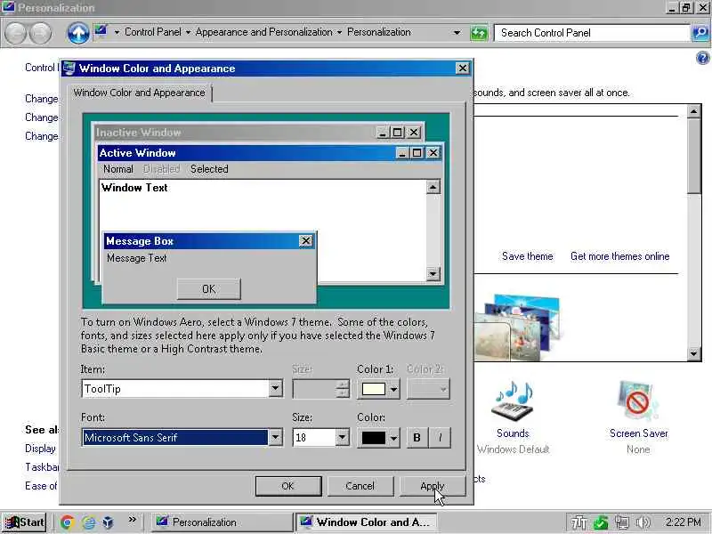Viewport: 712px width, 534px height.
Task: Click the Message Box preview title bar
Action: [210, 241]
